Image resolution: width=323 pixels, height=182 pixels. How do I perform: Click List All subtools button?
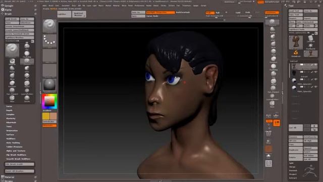click(296, 128)
